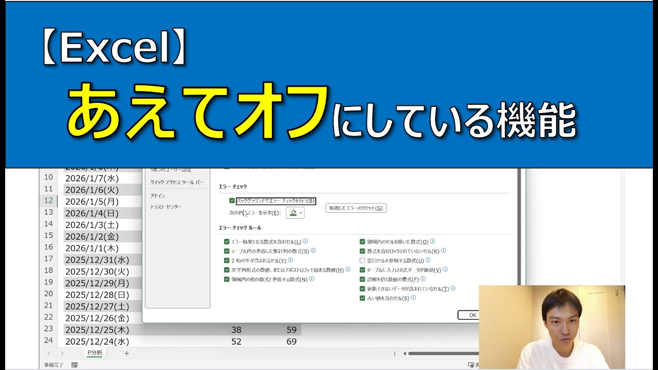Viewport: 658px width, 370px height.
Task: Click info icon beside 誤解を招く数値の書式
Action: coord(423,279)
